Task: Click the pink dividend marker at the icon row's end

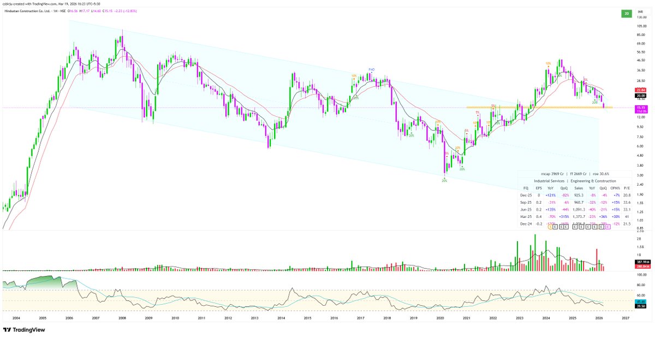Action: [x=608, y=226]
